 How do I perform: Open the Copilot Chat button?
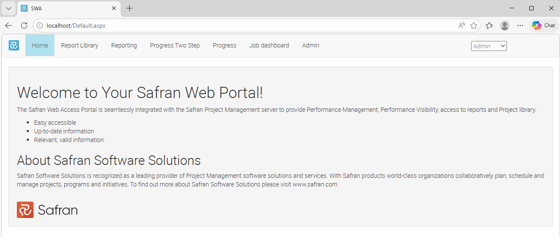(x=544, y=25)
